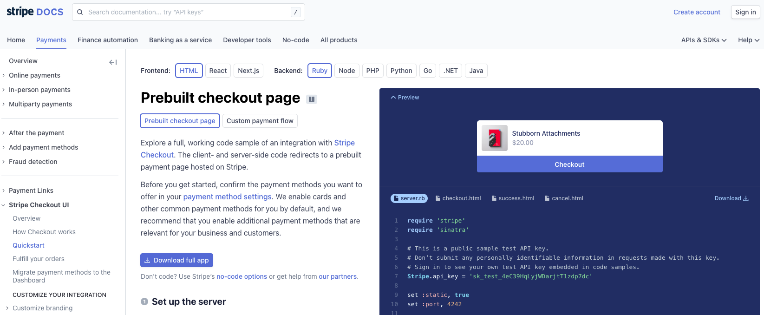Click the book icon beside page title
Viewport: 764px width, 315px height.
pos(312,99)
